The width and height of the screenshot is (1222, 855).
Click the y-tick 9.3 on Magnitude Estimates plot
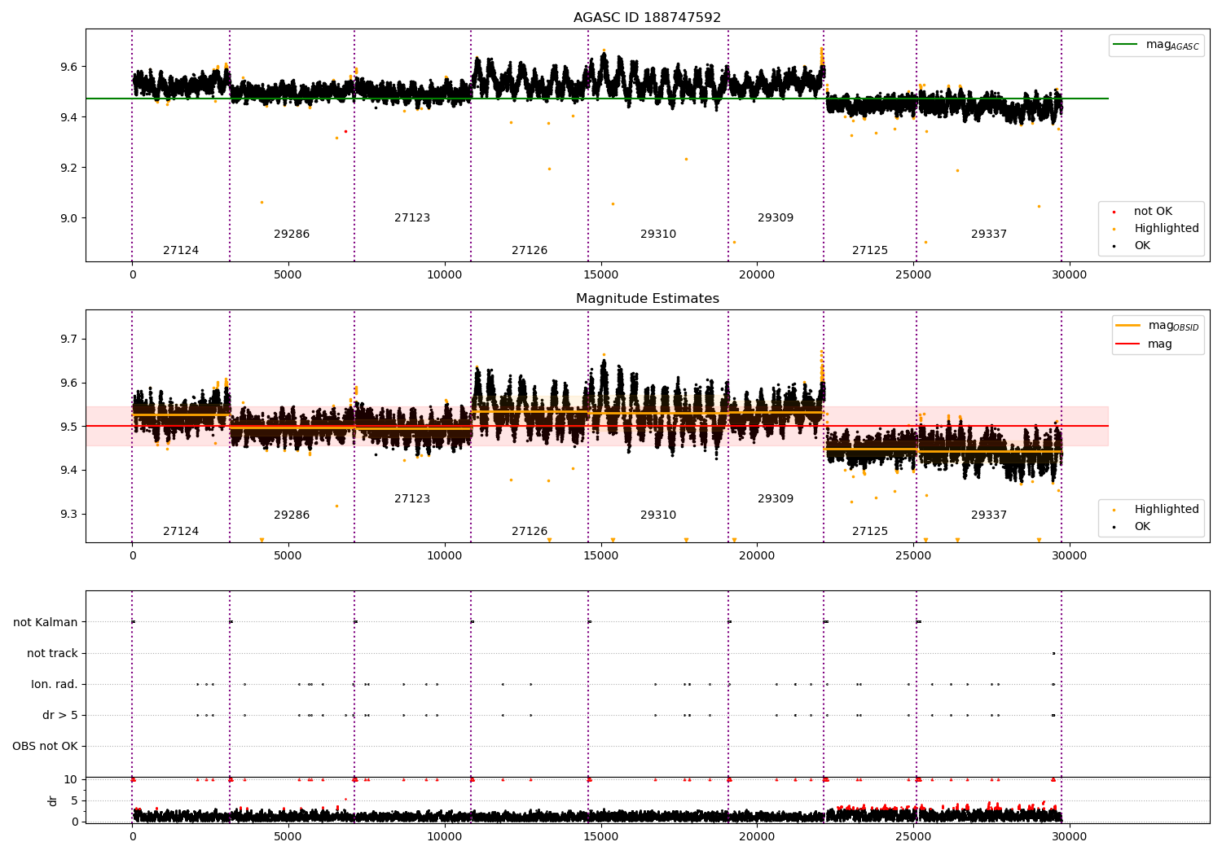[x=69, y=514]
